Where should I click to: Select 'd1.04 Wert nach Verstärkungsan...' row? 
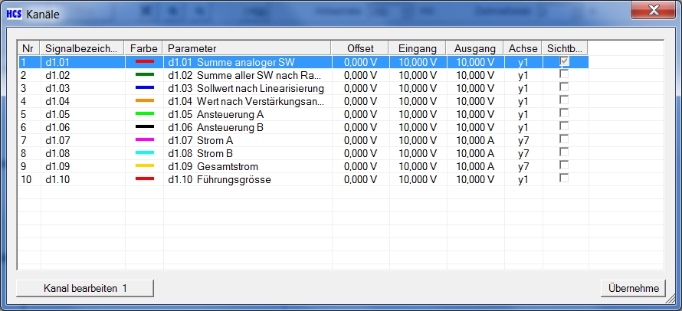(246, 101)
